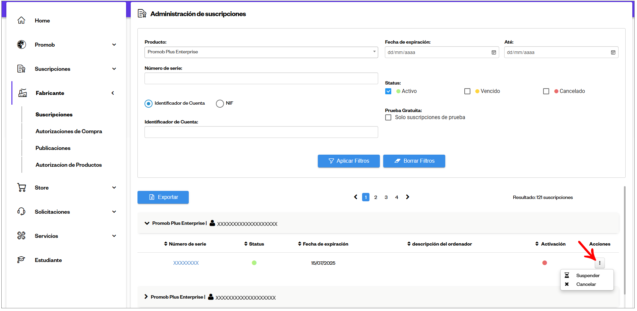637x311 pixels.
Task: Open serial number XXXXXXXX link
Action: click(x=186, y=263)
